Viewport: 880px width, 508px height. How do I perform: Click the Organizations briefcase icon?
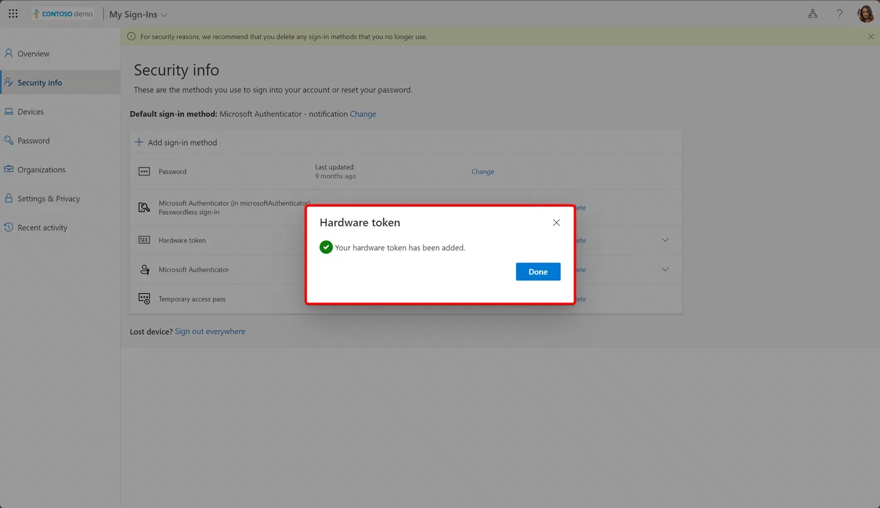pyautogui.click(x=9, y=170)
